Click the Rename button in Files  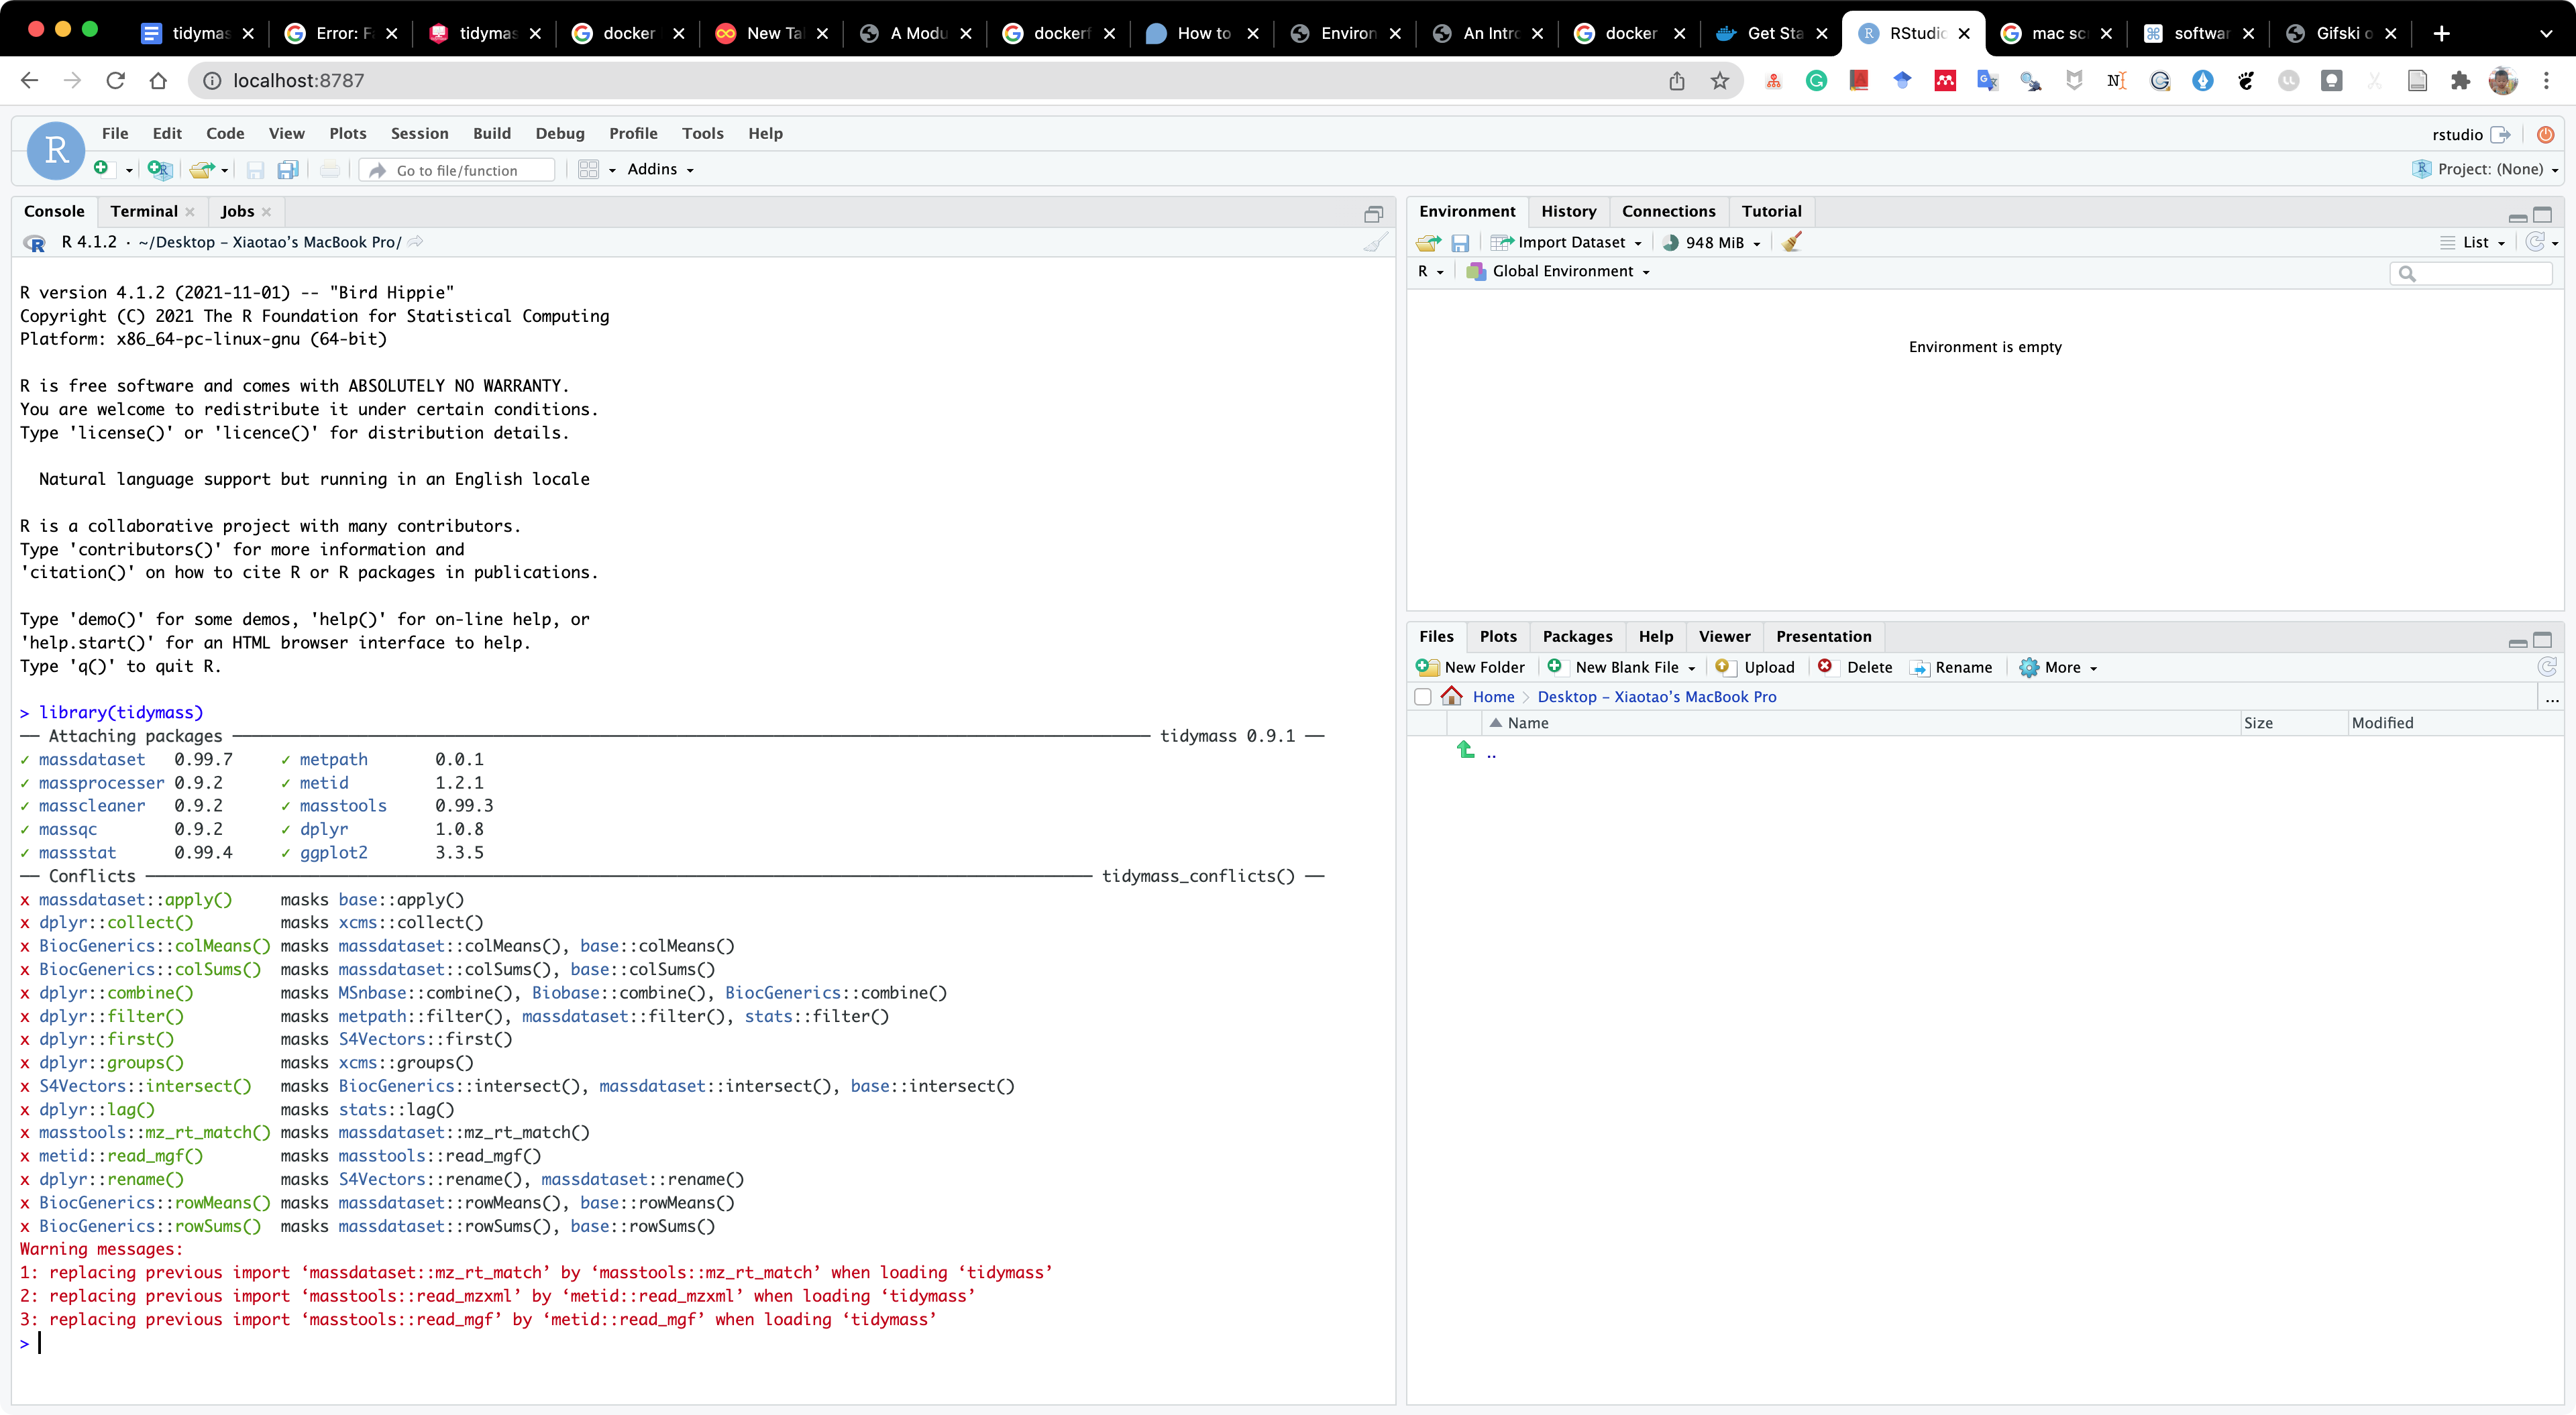[1951, 667]
